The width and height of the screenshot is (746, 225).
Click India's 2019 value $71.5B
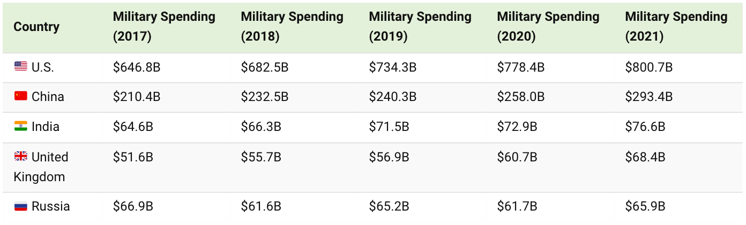pyautogui.click(x=389, y=127)
